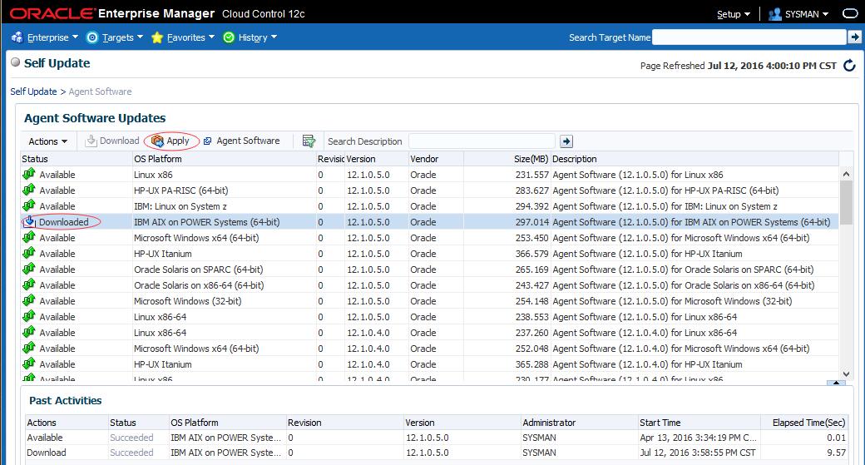Click the History green check icon
Image resolution: width=865 pixels, height=465 pixels.
point(229,37)
